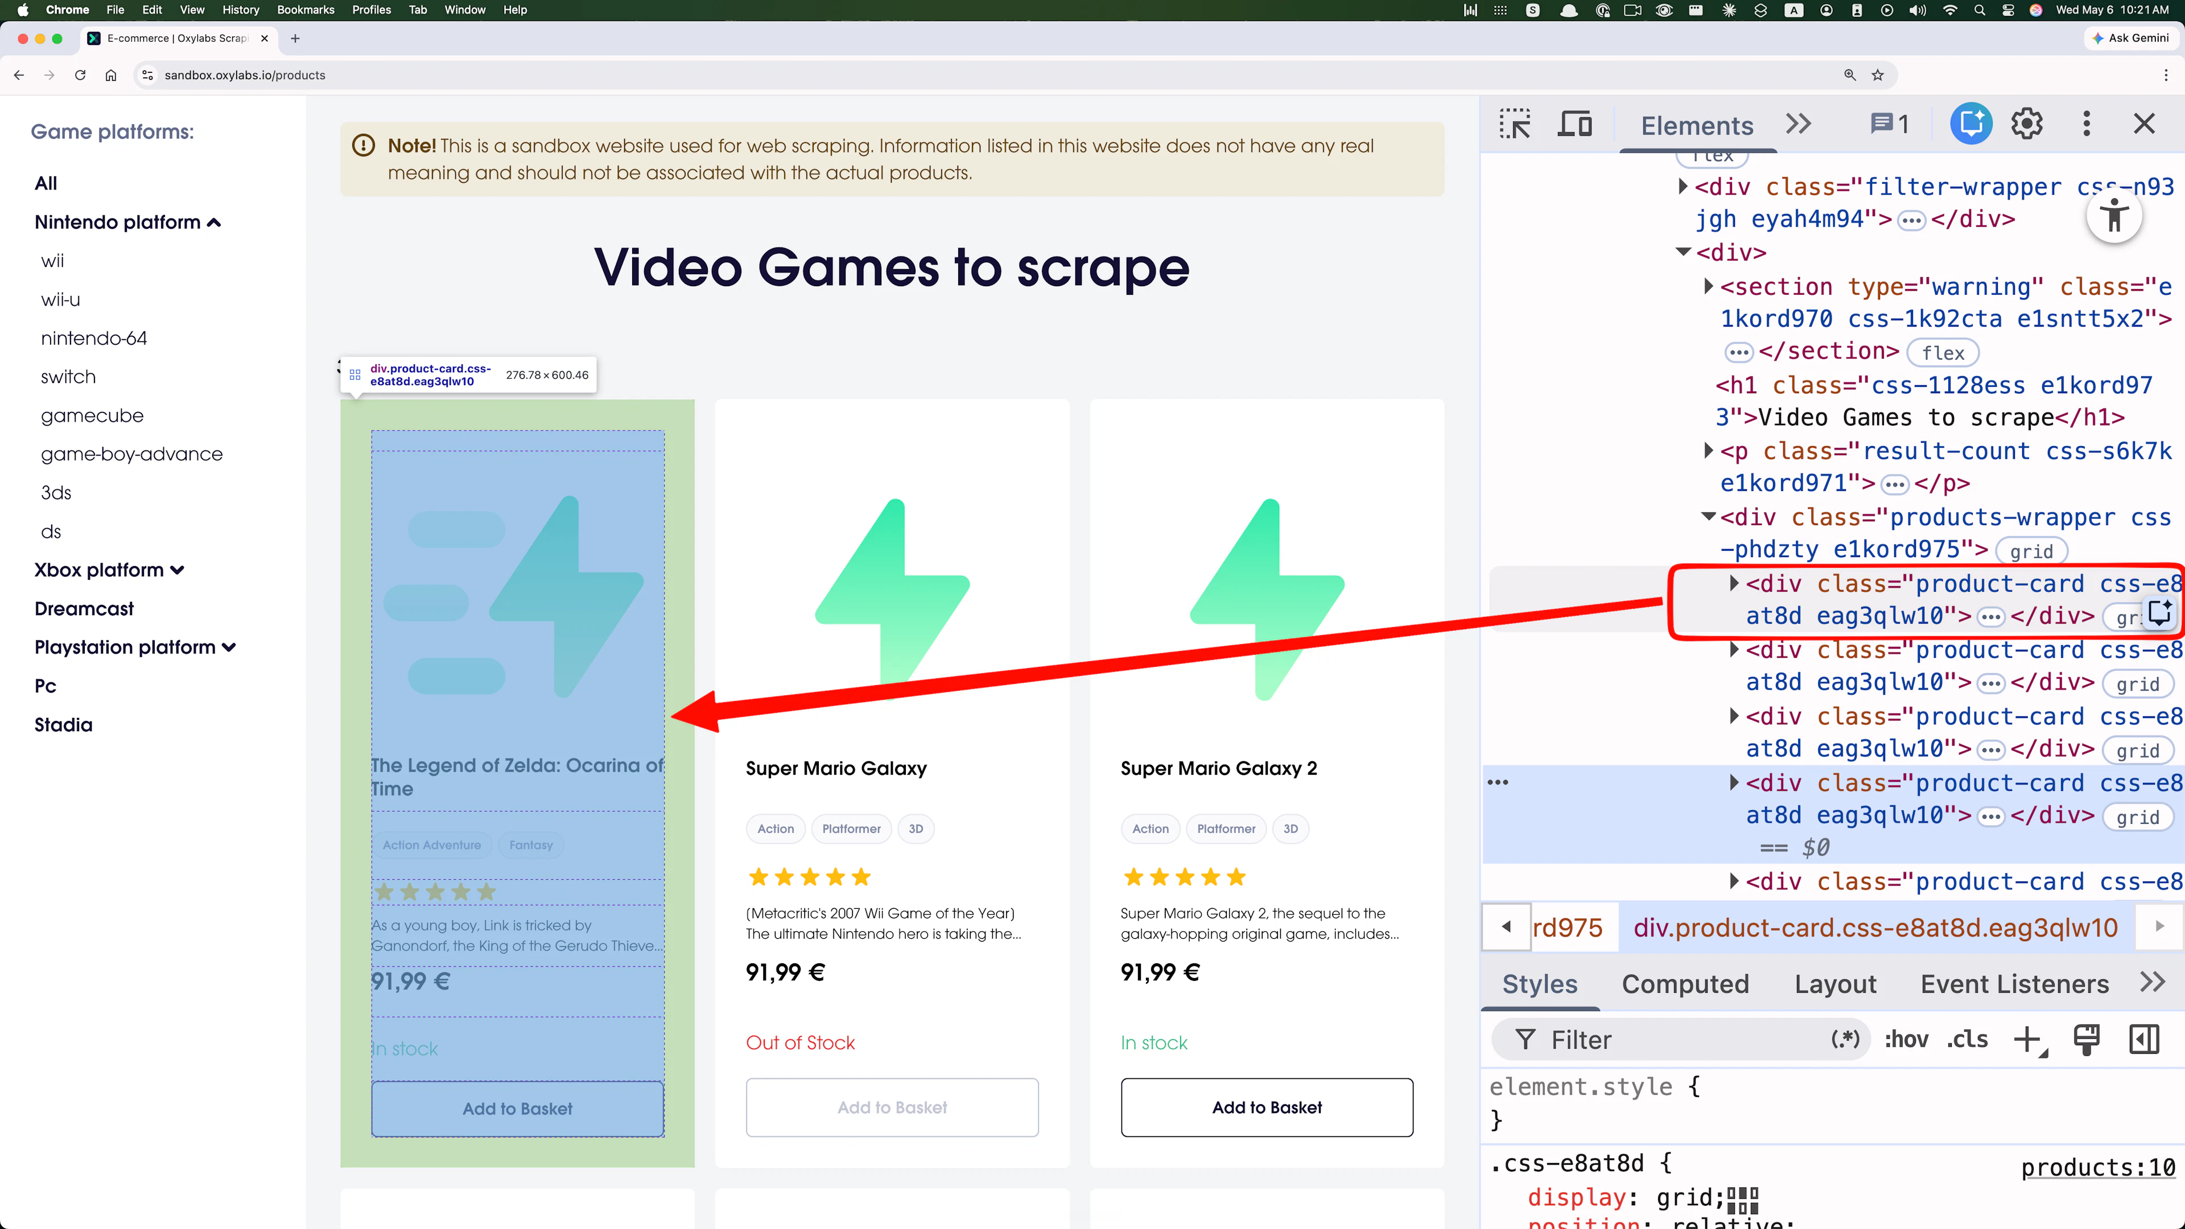Open DevTools settings gear
The width and height of the screenshot is (2185, 1229).
(2027, 125)
